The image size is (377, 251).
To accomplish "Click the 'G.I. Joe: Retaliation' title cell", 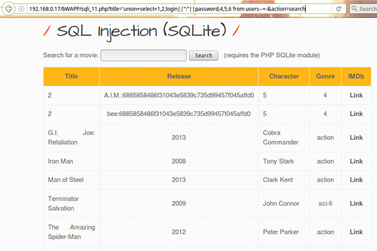I will (x=72, y=137).
